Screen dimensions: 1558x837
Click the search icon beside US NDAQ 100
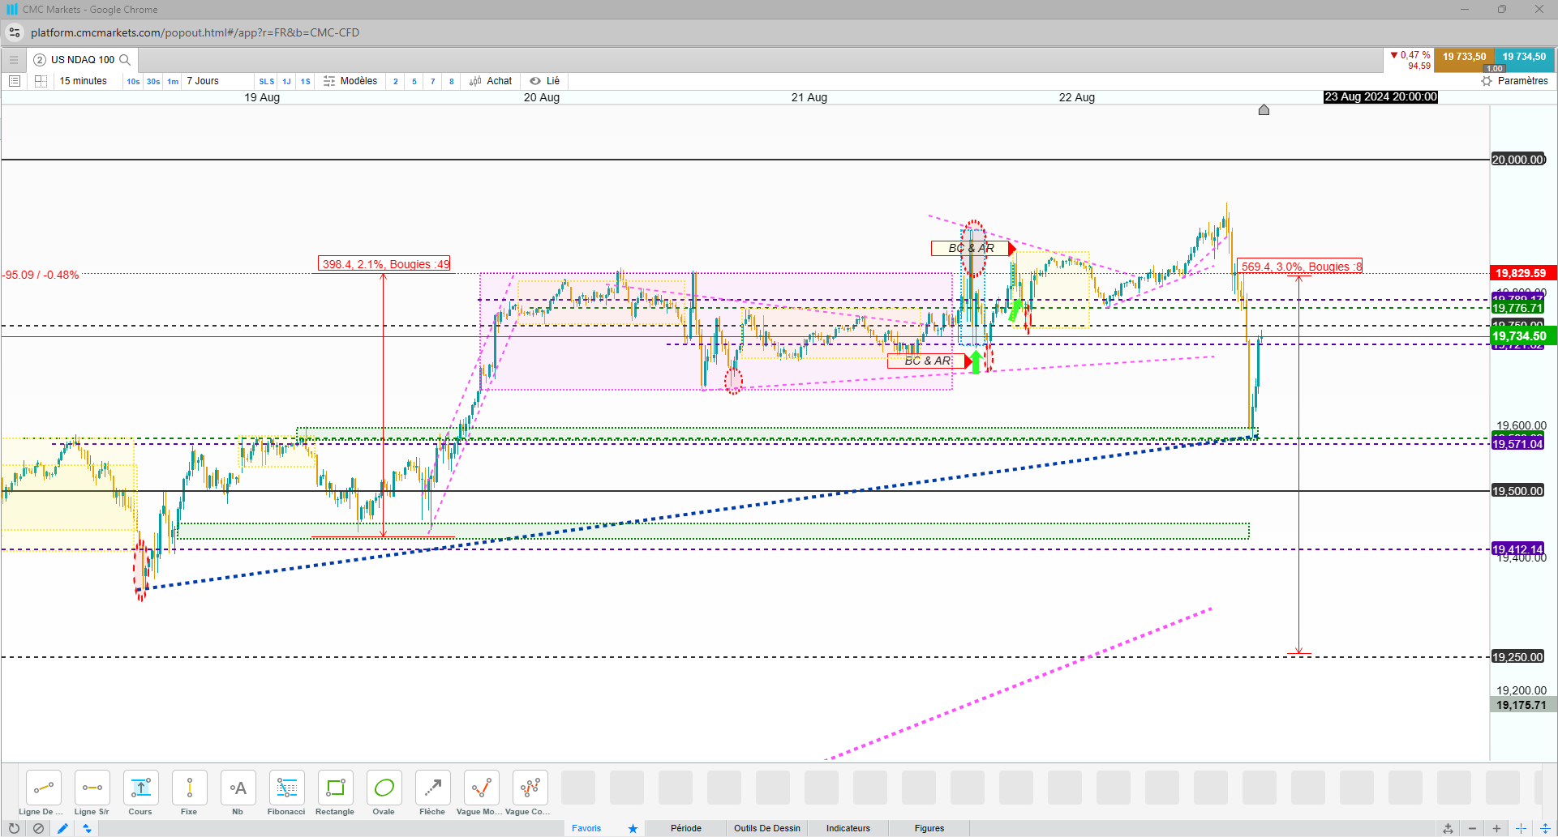[125, 60]
